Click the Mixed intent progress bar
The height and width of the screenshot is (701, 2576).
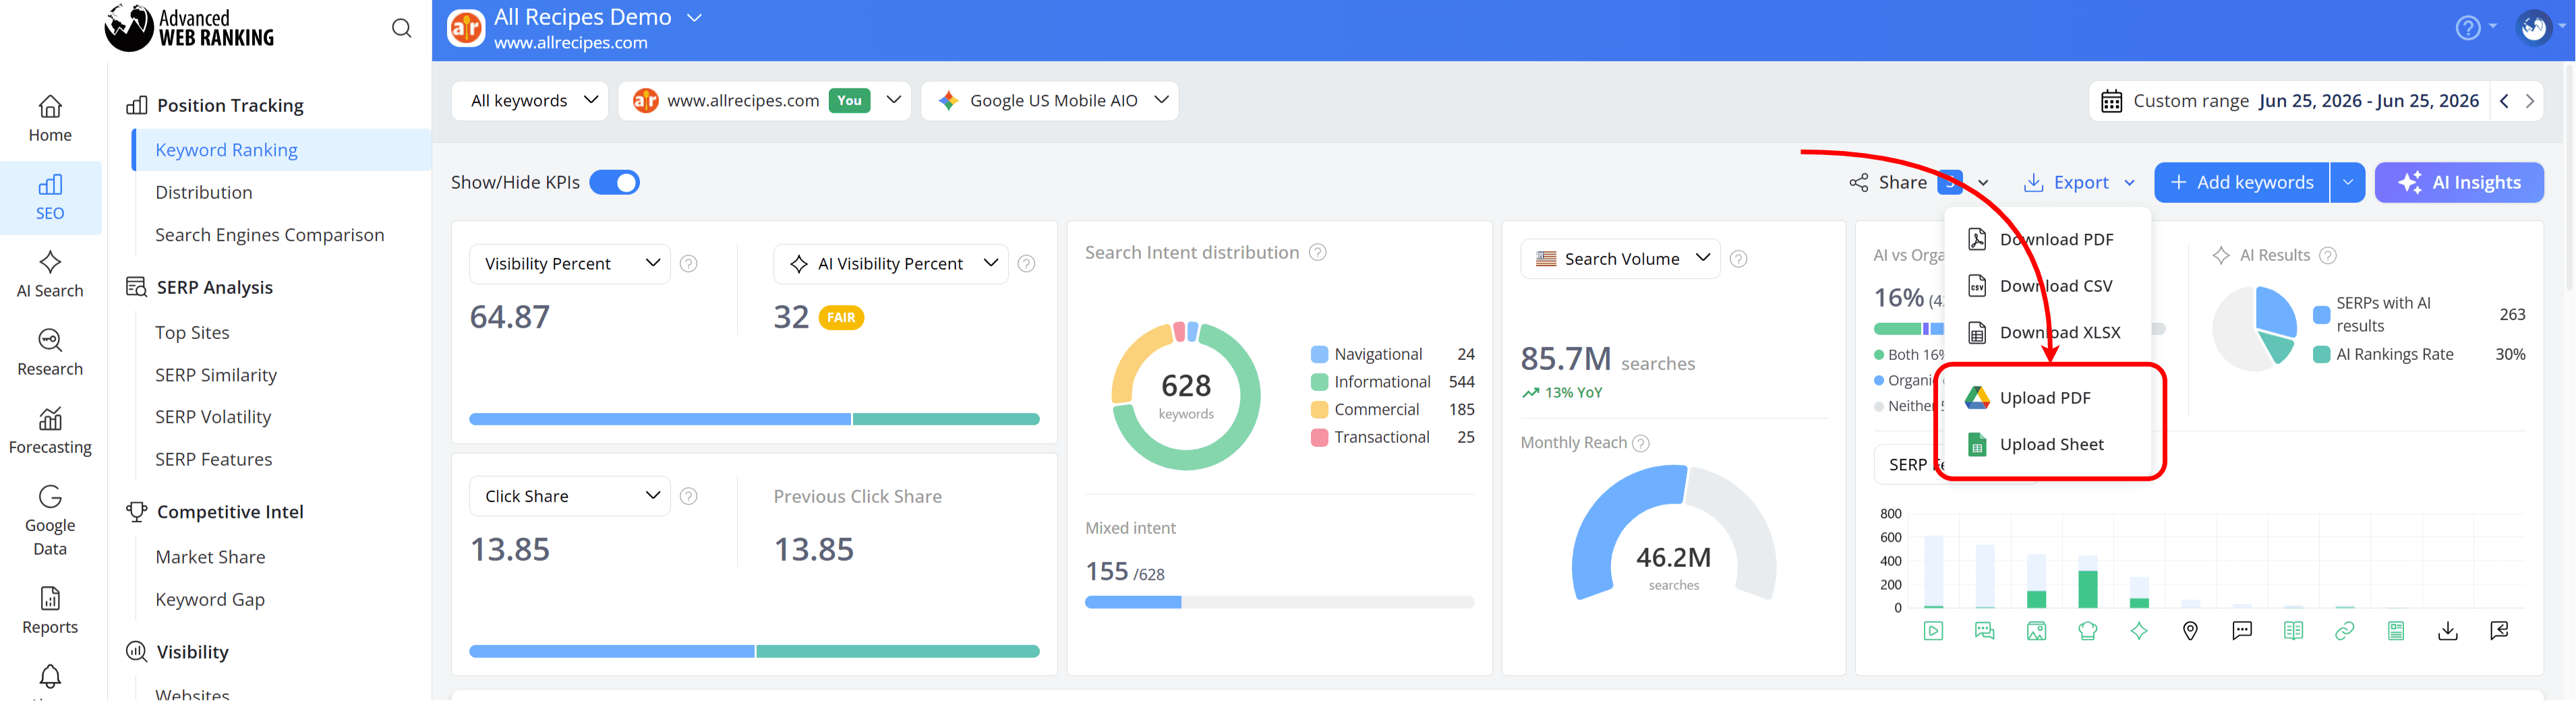[1280, 603]
